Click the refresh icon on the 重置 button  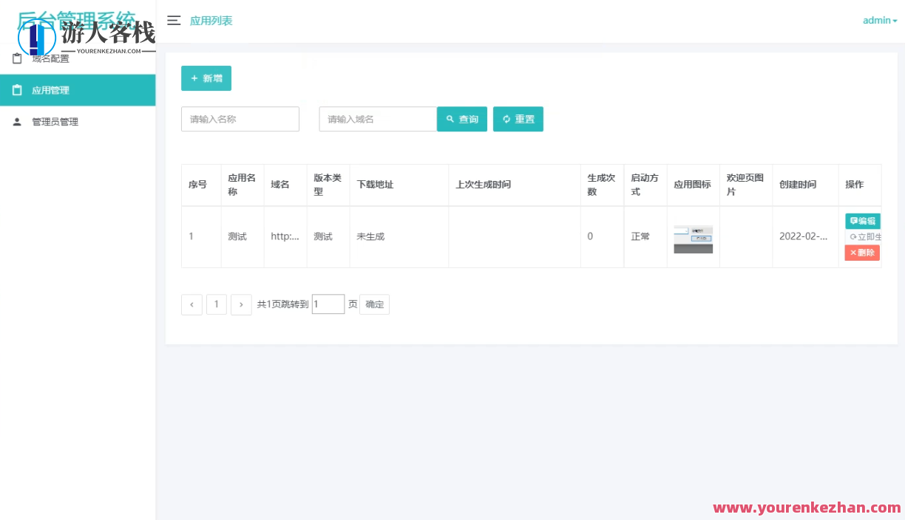click(506, 118)
